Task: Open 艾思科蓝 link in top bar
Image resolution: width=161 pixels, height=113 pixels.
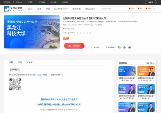Action: (7, 2)
